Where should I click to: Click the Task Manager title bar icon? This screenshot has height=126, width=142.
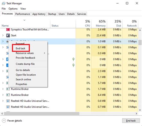tap(4, 3)
